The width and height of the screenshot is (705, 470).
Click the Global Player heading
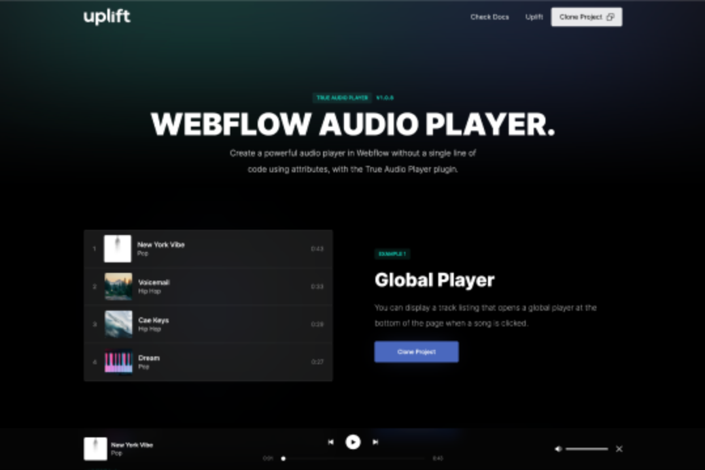pyautogui.click(x=434, y=280)
